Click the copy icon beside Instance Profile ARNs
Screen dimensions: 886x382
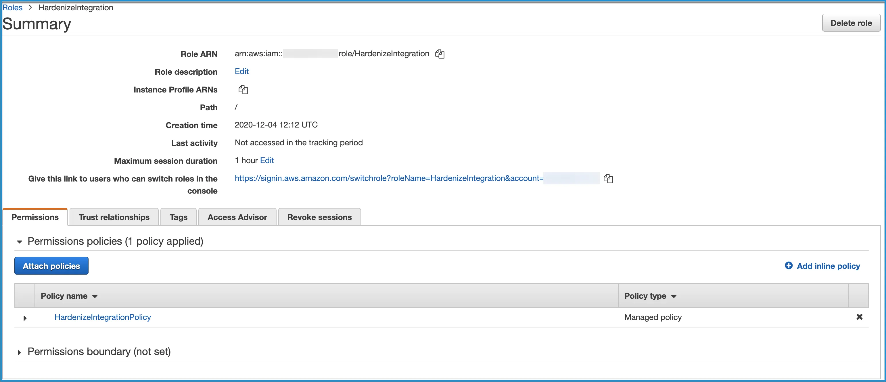tap(243, 90)
